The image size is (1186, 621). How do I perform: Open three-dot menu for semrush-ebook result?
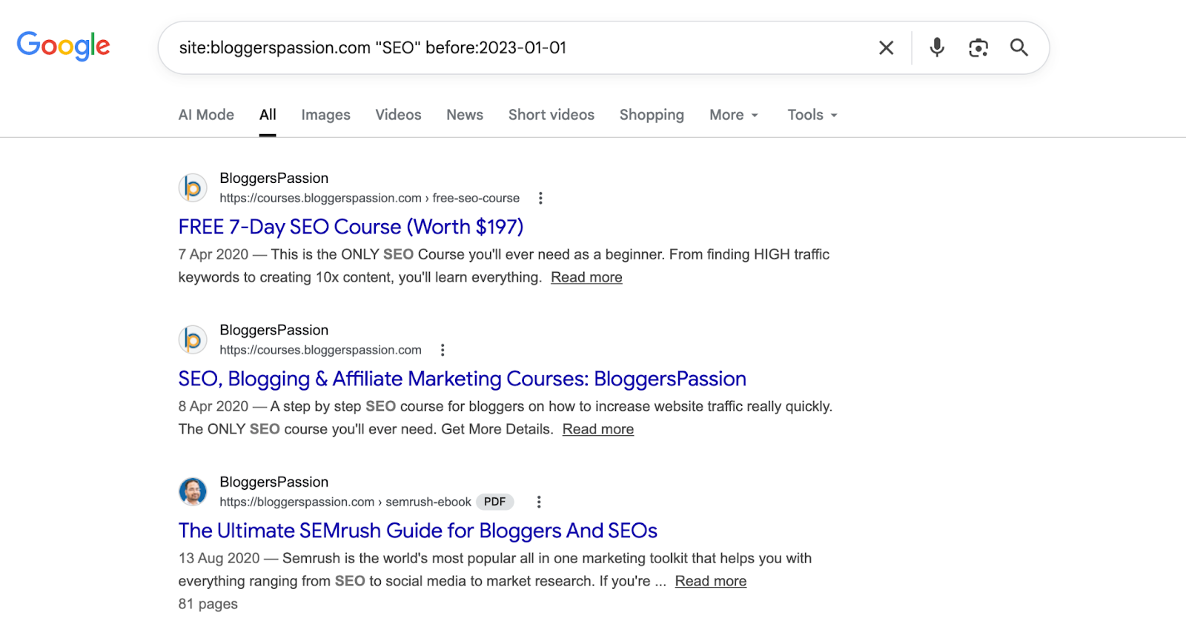[539, 502]
